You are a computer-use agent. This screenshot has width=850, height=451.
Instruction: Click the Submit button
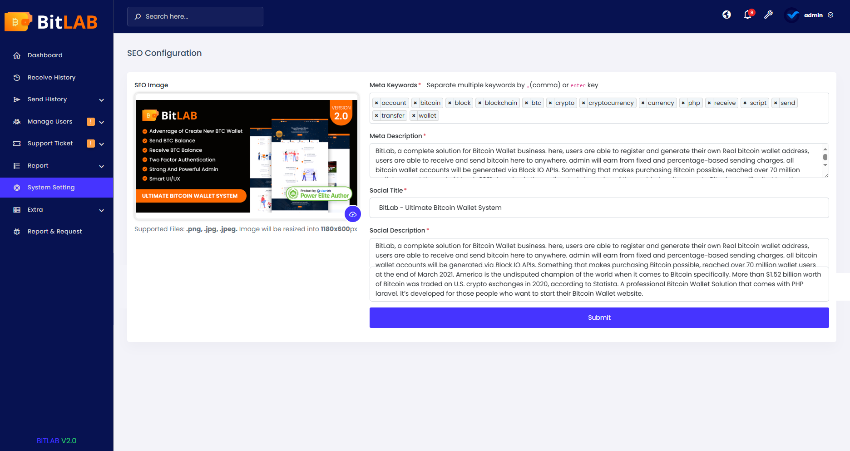[599, 317]
